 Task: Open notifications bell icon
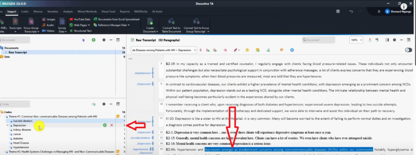tap(379, 11)
